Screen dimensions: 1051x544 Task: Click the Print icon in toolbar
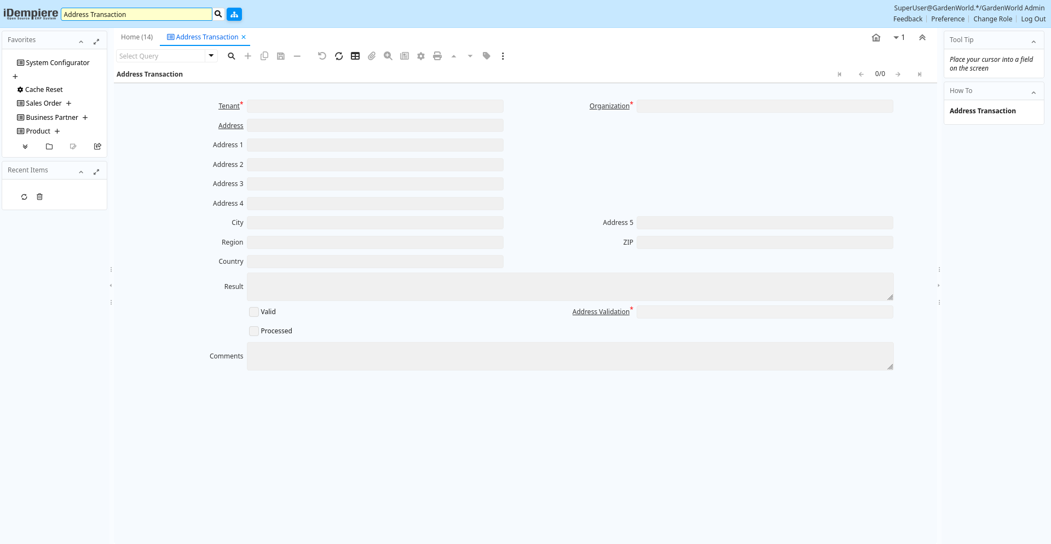click(437, 56)
